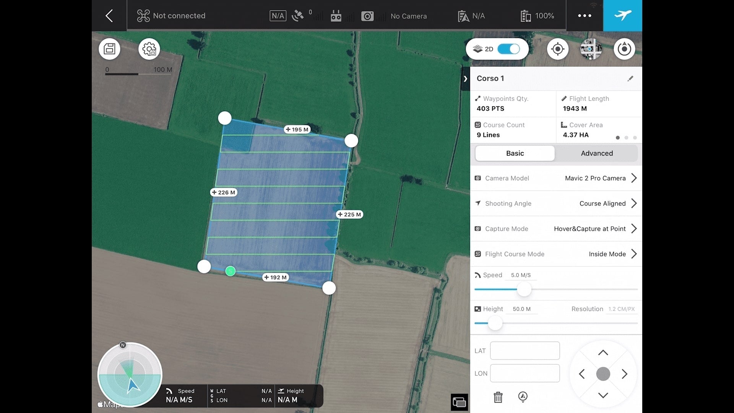Click the LAT input field
The width and height of the screenshot is (734, 413).
(x=525, y=351)
